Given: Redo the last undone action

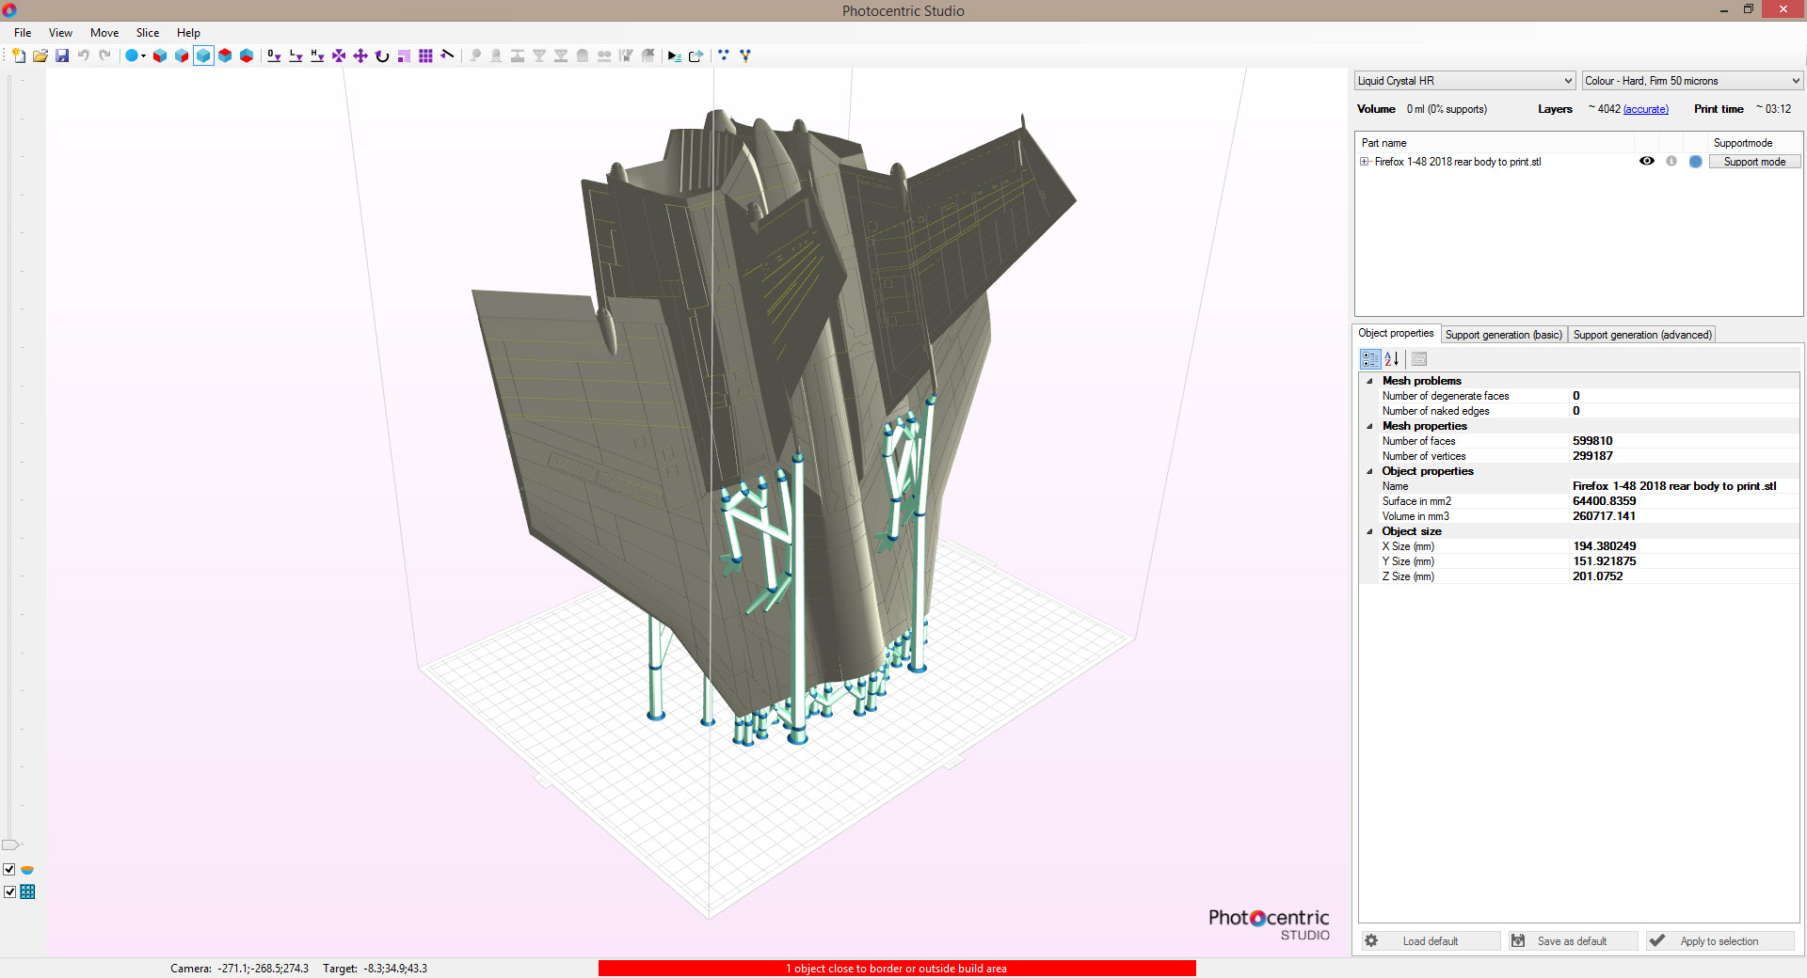Looking at the screenshot, I should click(105, 55).
